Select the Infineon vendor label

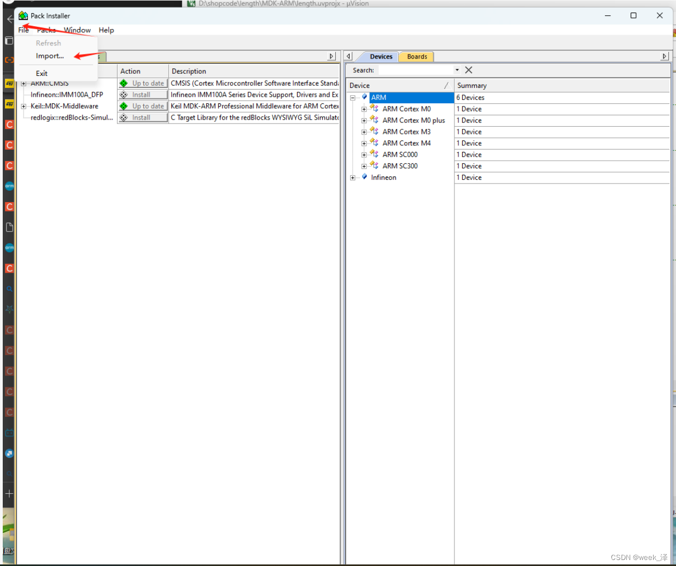point(383,177)
